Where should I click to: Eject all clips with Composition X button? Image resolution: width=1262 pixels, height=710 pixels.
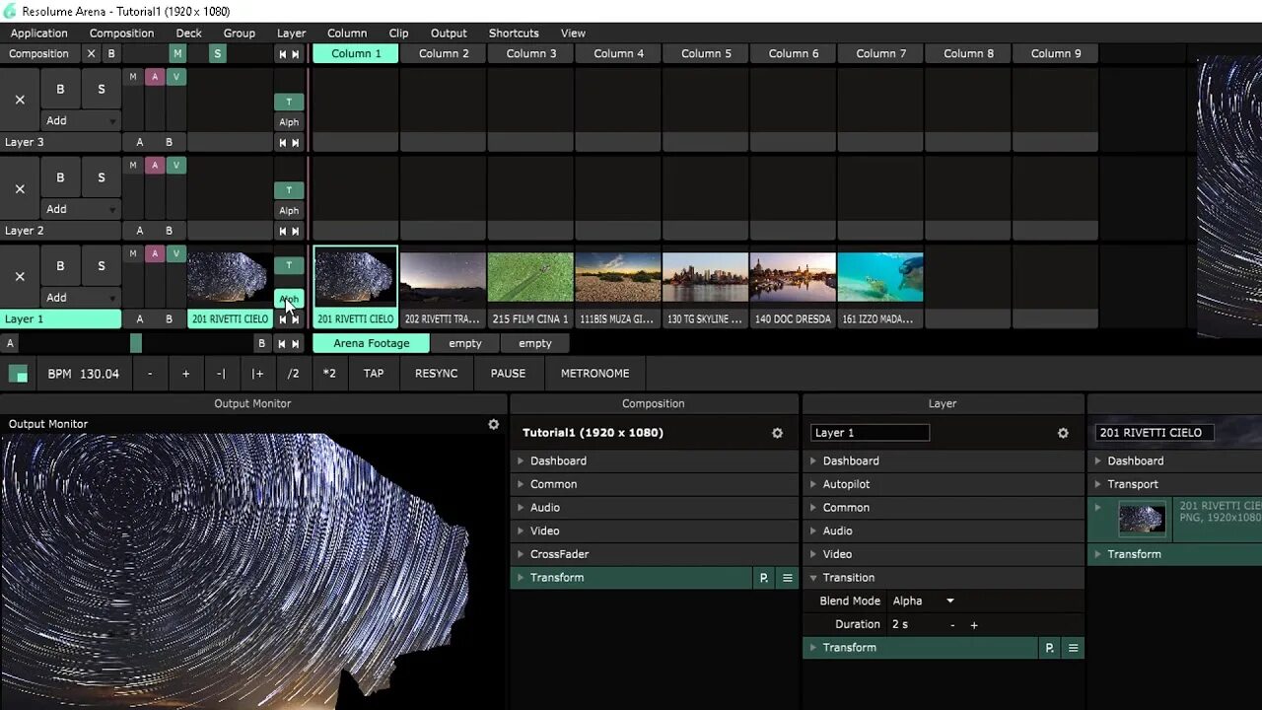pos(92,53)
